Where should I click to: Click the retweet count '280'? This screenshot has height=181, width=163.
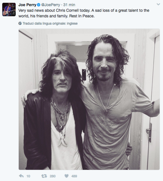(x=53, y=176)
